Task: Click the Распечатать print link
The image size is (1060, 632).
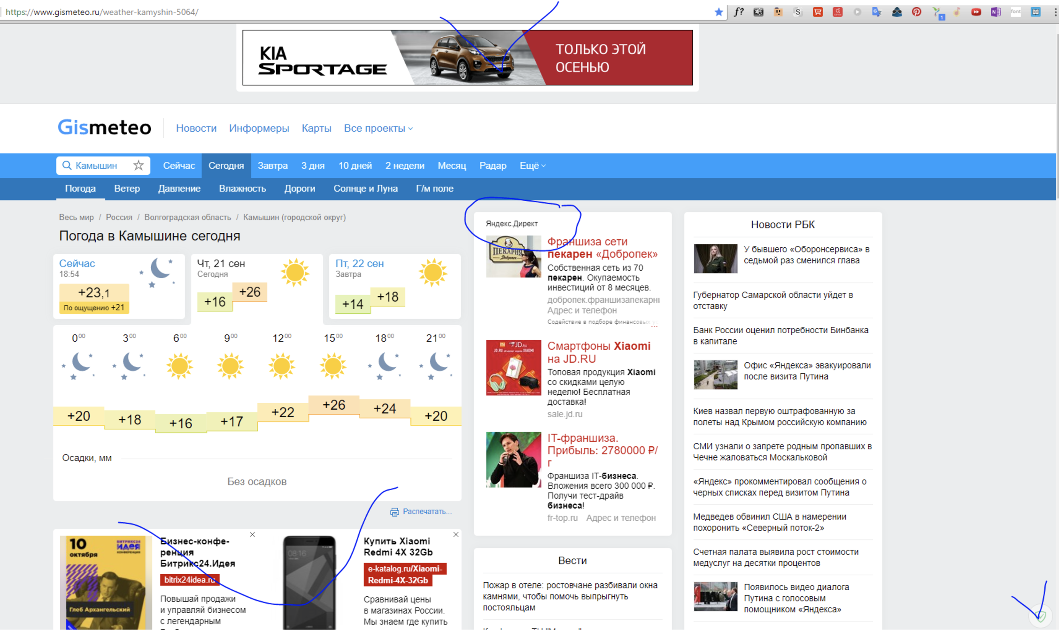Action: pyautogui.click(x=427, y=512)
